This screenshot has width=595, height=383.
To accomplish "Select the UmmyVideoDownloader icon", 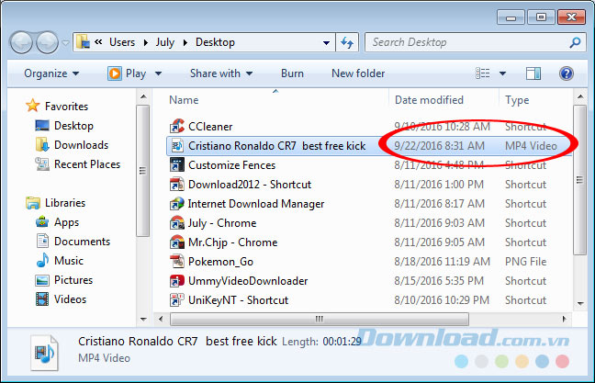I will pyautogui.click(x=177, y=281).
